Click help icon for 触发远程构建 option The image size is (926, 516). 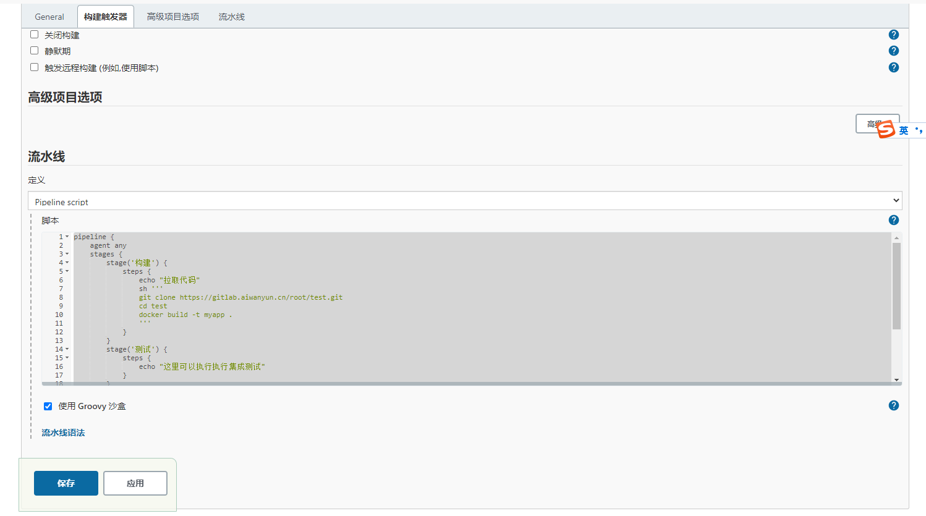(893, 67)
